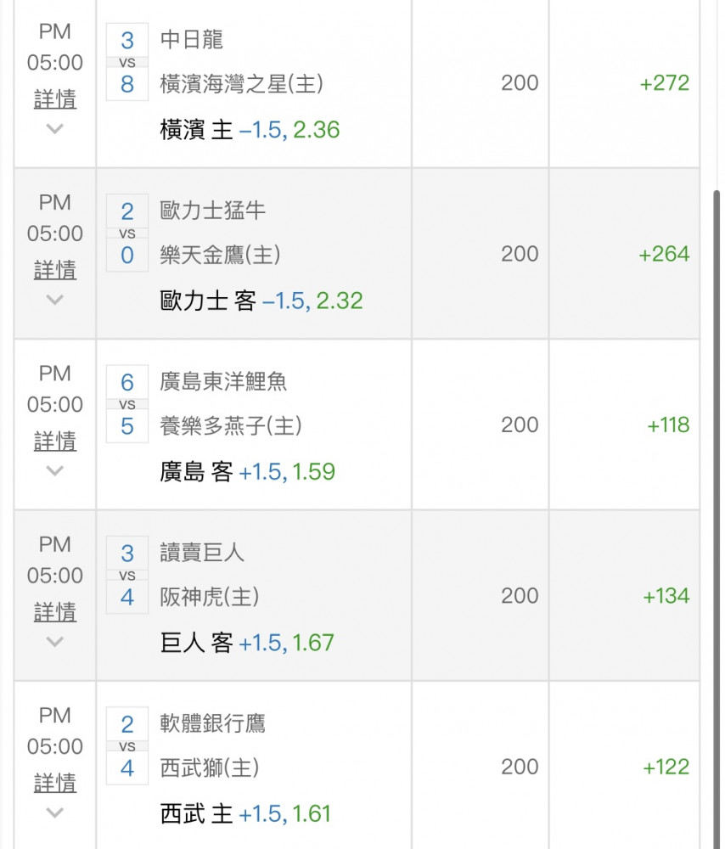725x849 pixels.
Task: Click the 3 vs 8 score box
Action: [x=127, y=62]
